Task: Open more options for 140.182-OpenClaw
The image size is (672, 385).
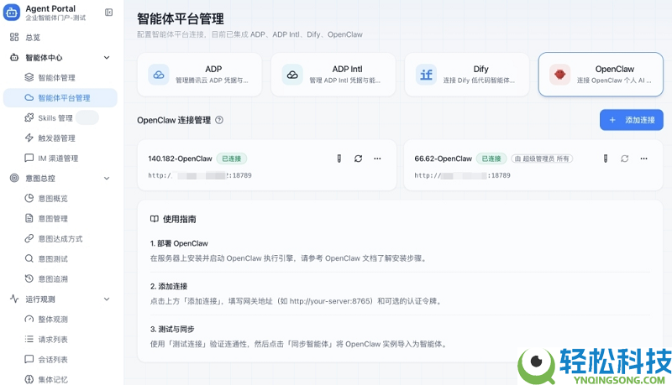Action: [377, 159]
